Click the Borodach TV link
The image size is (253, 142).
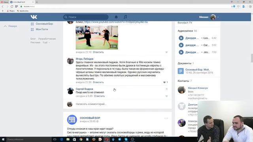(x=185, y=23)
